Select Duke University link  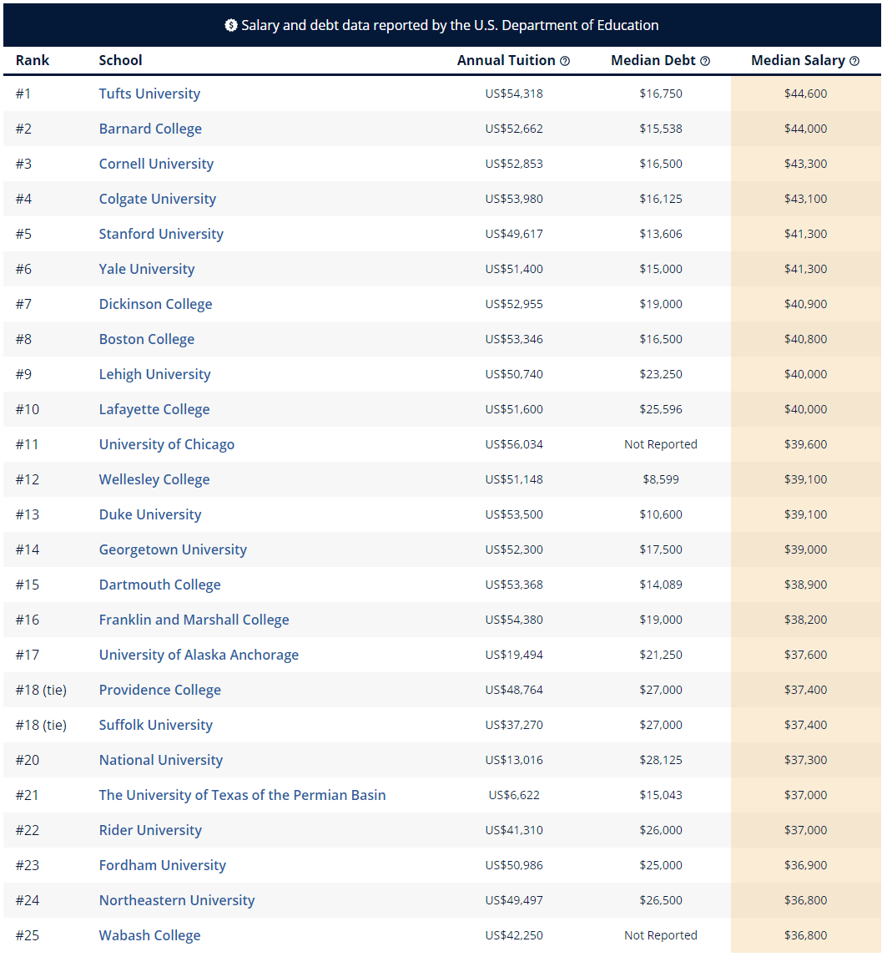click(150, 514)
